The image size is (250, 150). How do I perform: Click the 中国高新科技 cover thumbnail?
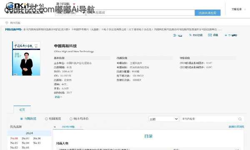[26, 58]
